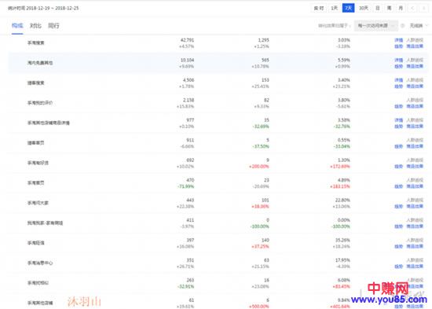
Task: Click the help icon beside conversion attribution dropdown
Action: point(402,26)
